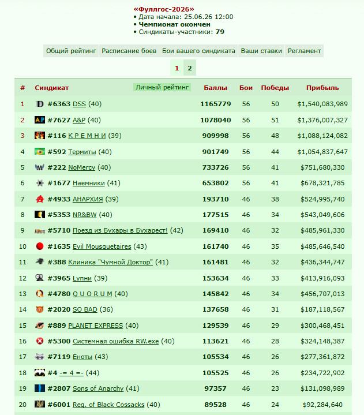Viewport: 364px width, 415px height.
Task: Open the Evil Mousquetaires link
Action: click(x=102, y=246)
